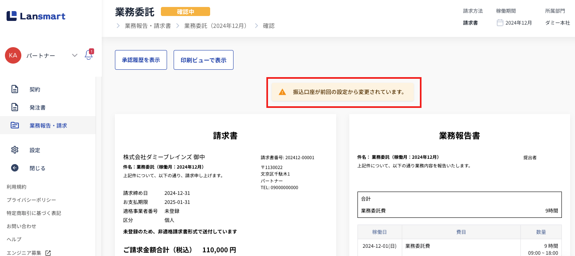Image resolution: width=575 pixels, height=256 pixels.
Task: Click 請求書番号: 202412-00001 text
Action: click(x=288, y=158)
